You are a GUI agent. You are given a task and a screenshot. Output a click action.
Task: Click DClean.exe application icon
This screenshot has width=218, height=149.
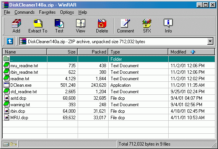(7, 85)
